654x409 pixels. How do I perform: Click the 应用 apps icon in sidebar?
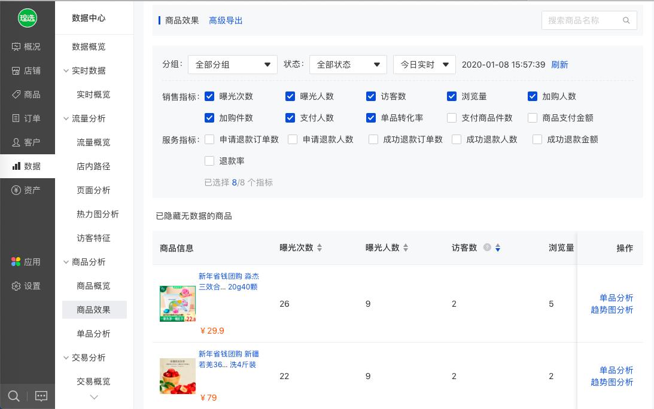[27, 262]
